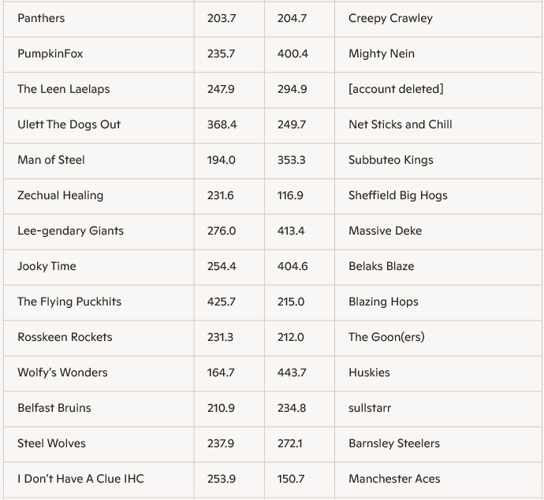Click Huskies score 443.7
The width and height of the screenshot is (544, 500).
(292, 372)
